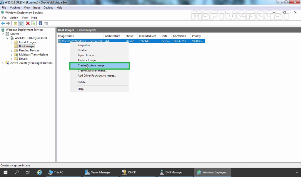The width and height of the screenshot is (301, 177).
Task: Sort by the Expanded Size column header
Action: 149,36
